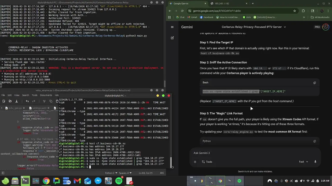Go back in Chrome
The width and height of the screenshot is (332, 186).
pyautogui.click(x=170, y=11)
